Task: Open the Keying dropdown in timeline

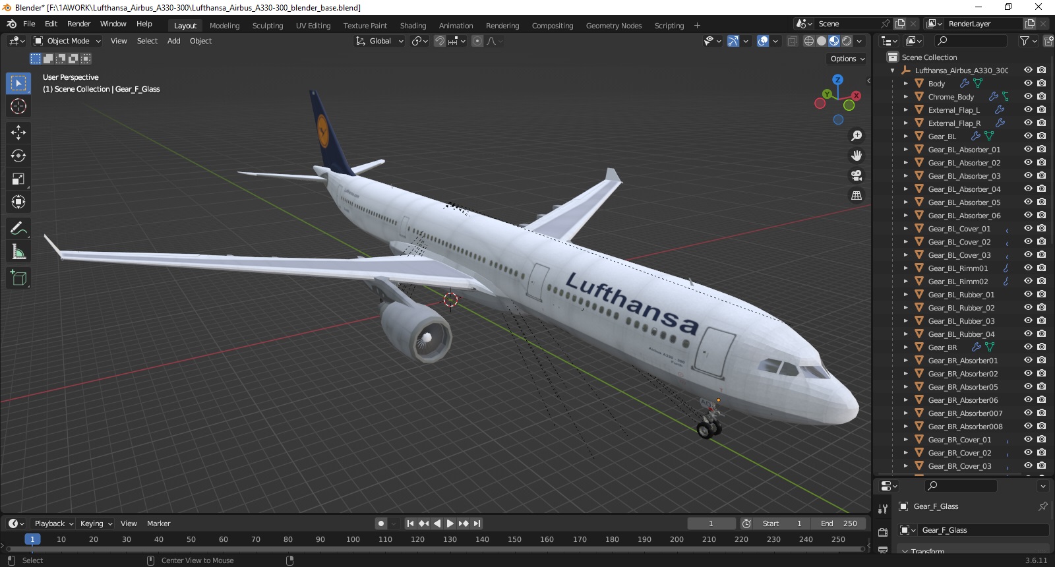Action: 96,523
